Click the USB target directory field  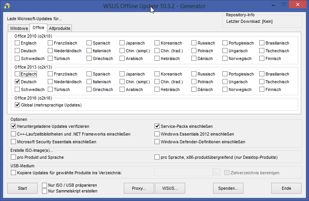click(x=184, y=172)
